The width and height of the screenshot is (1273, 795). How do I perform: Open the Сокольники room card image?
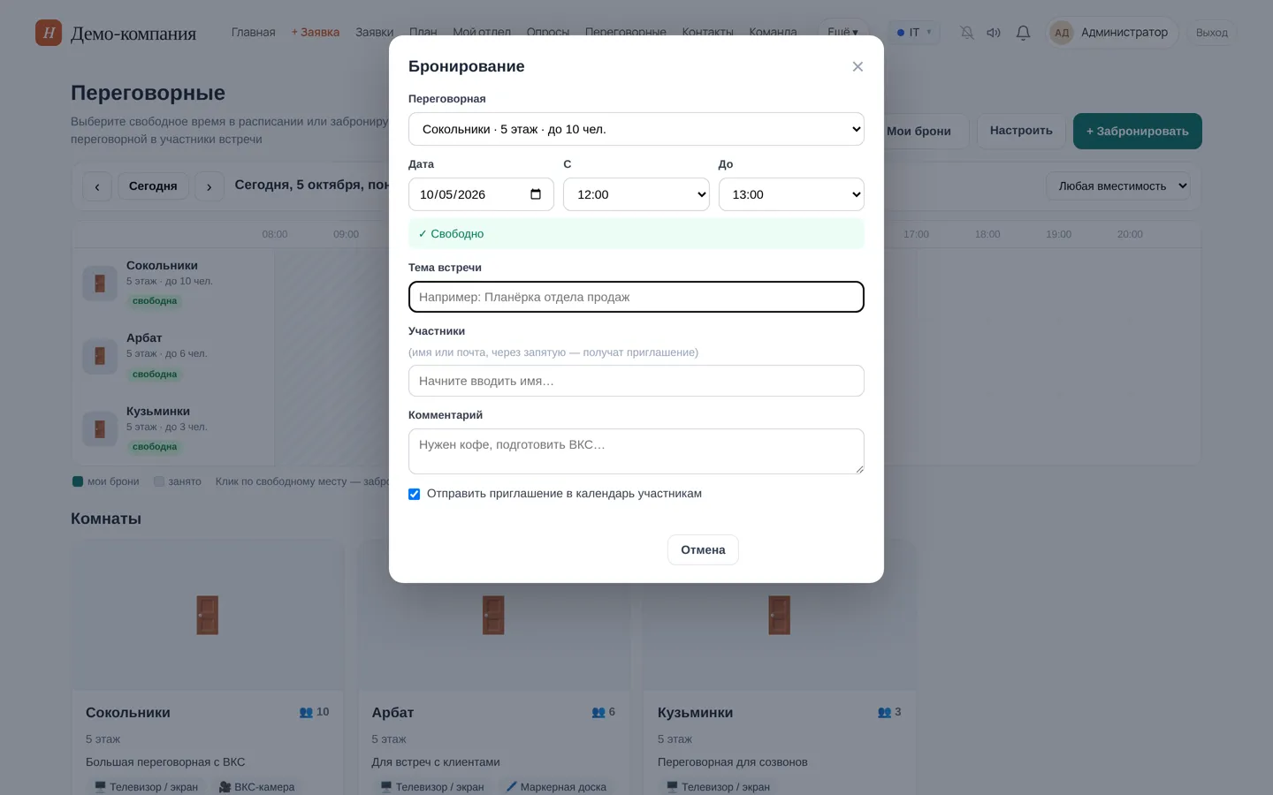(208, 615)
